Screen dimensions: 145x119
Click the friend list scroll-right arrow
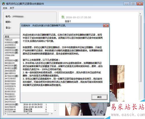[52, 114]
